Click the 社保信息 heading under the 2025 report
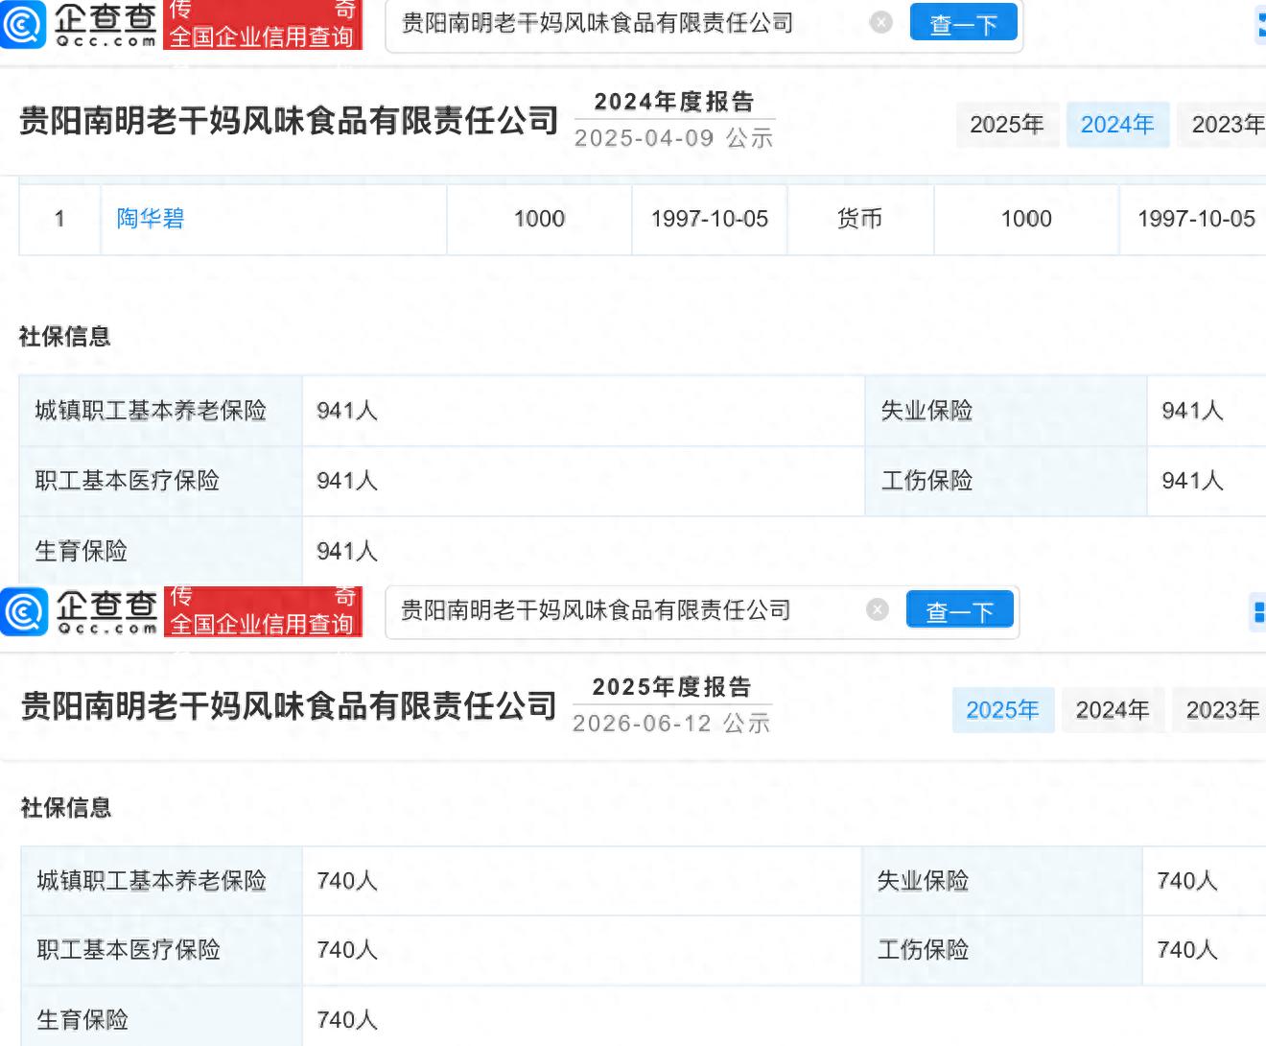This screenshot has height=1046, width=1266. pyautogui.click(x=66, y=808)
